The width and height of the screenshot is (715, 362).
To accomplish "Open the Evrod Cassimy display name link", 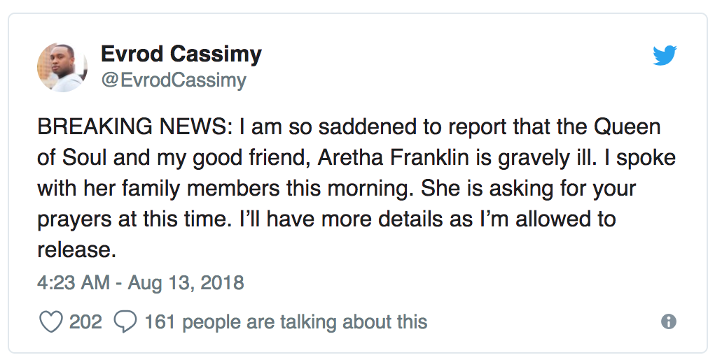I will [181, 53].
